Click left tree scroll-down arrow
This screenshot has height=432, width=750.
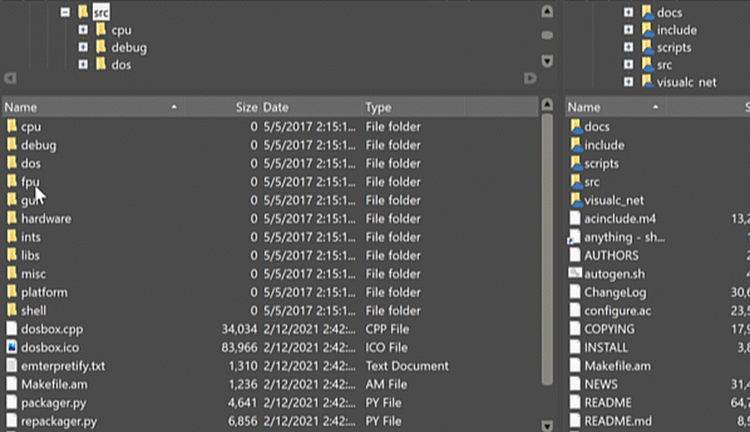point(547,60)
